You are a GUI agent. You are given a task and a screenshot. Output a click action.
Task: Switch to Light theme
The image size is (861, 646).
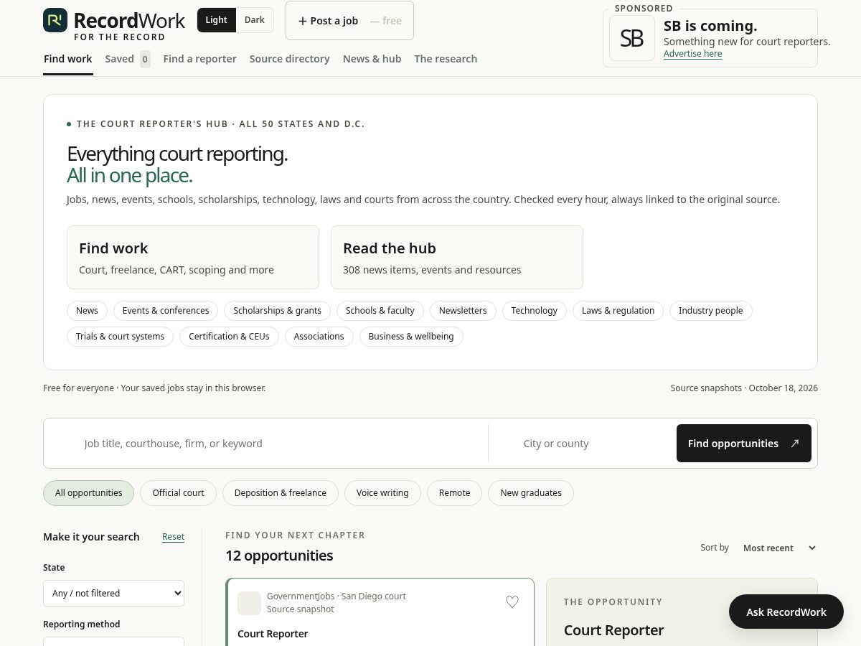click(216, 20)
